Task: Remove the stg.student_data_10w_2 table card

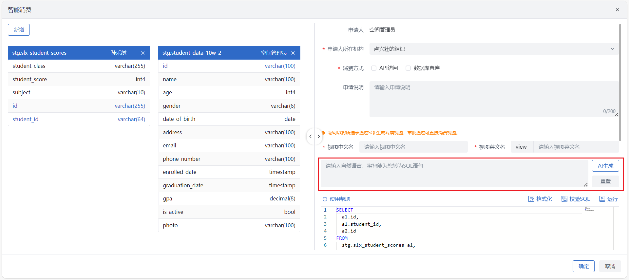Action: tap(293, 53)
